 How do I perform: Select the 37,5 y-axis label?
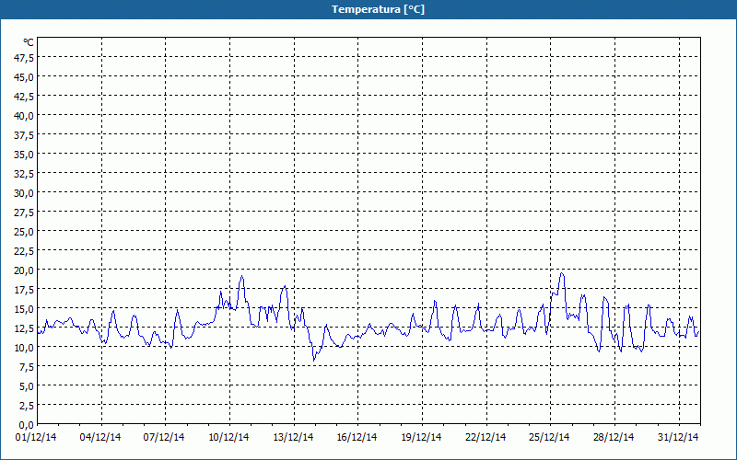coord(25,135)
